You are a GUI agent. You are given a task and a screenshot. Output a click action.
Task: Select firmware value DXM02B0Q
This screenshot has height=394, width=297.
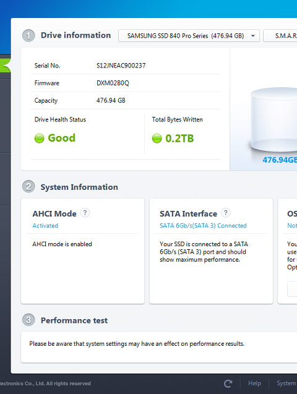113,83
